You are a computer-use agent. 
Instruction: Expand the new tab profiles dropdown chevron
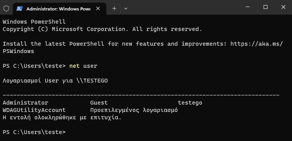click(x=126, y=9)
